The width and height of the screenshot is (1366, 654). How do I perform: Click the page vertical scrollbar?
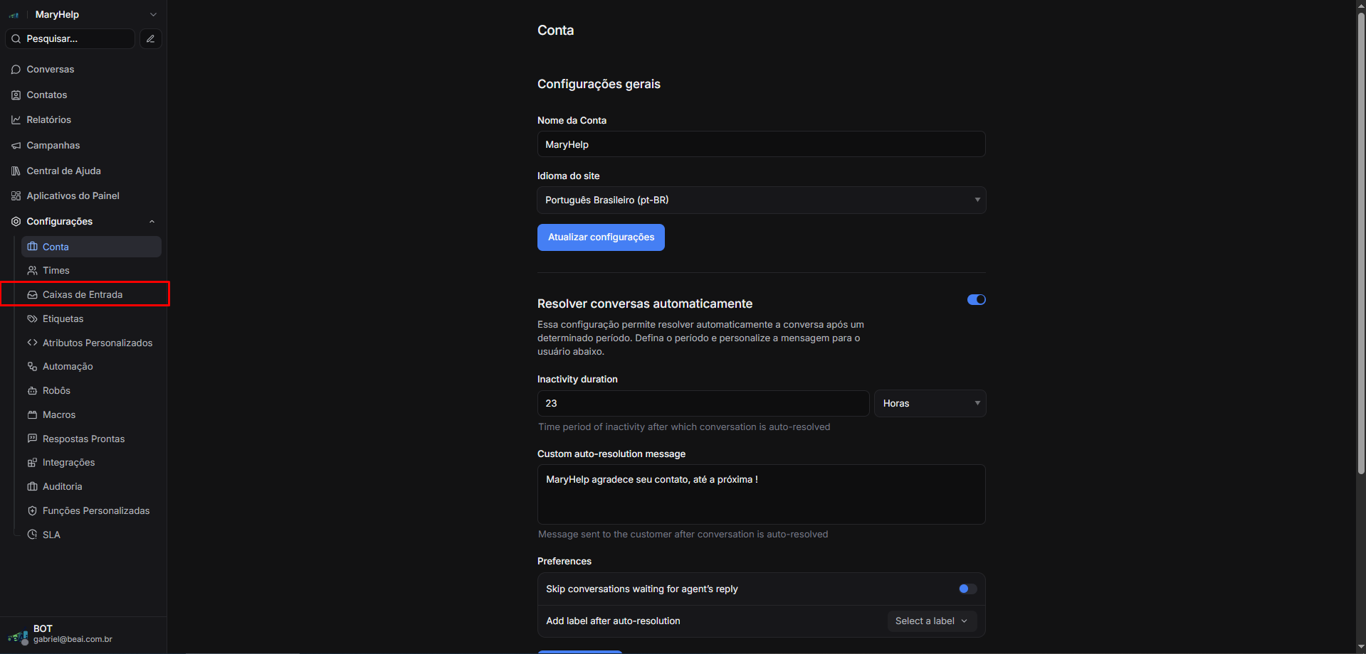click(x=1360, y=242)
